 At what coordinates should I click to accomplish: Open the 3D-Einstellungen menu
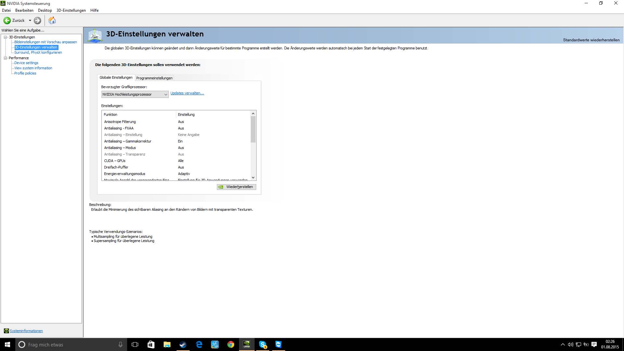[x=71, y=10]
